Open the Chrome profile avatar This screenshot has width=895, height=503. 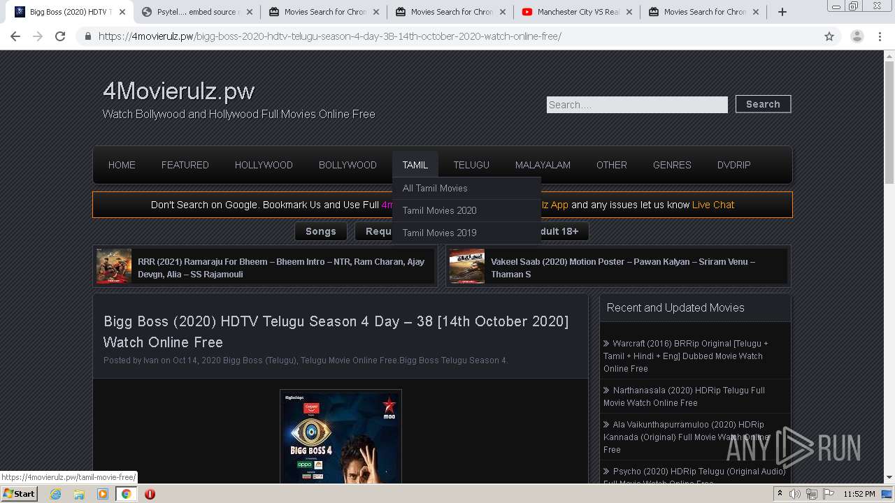point(857,36)
